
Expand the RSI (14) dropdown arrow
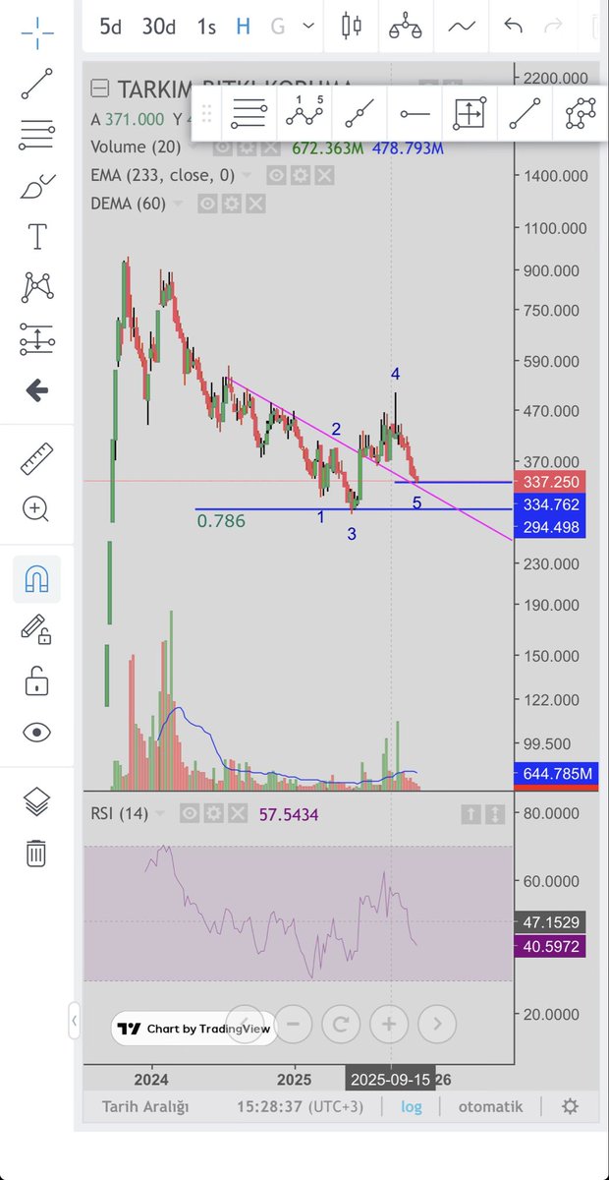click(161, 814)
